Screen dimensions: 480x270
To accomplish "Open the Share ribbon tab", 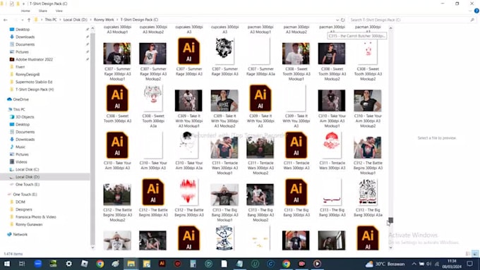I will tap(43, 11).
